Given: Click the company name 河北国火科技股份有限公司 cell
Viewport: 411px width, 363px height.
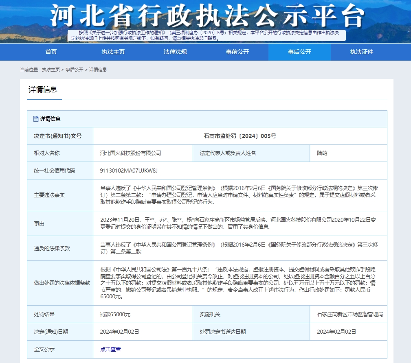Looking at the screenshot, I should (130, 153).
